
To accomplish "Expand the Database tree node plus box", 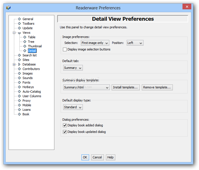I will [x=14, y=64].
